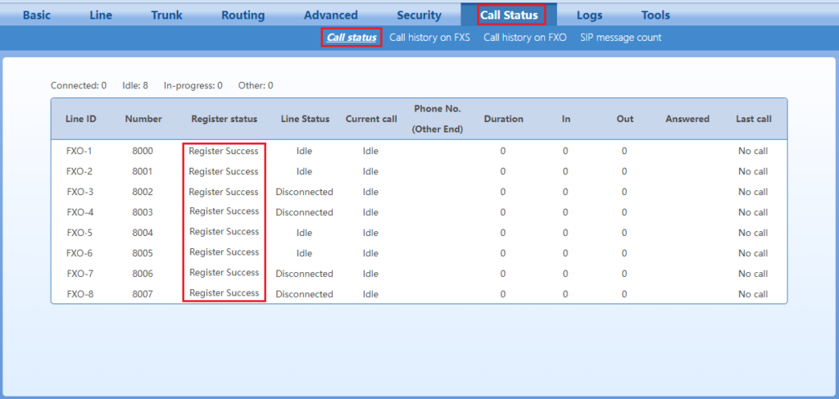Click the No call entry for FXO-8
The height and width of the screenshot is (399, 839).
click(752, 294)
